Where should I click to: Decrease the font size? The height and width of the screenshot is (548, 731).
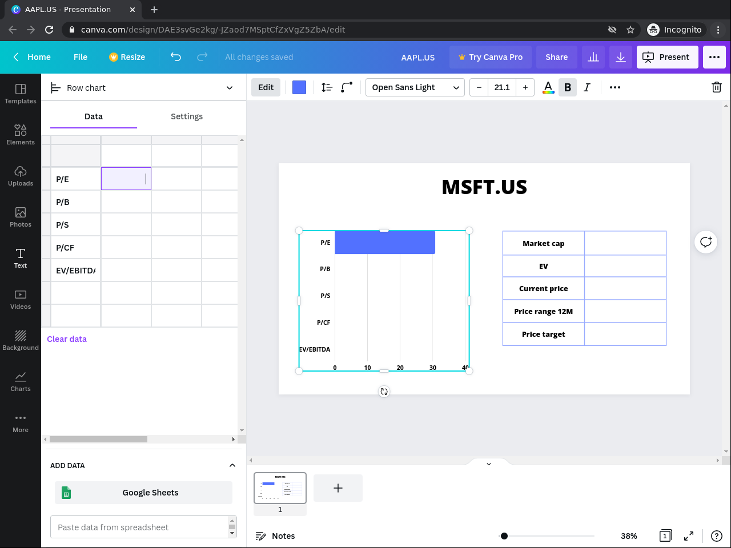click(479, 87)
